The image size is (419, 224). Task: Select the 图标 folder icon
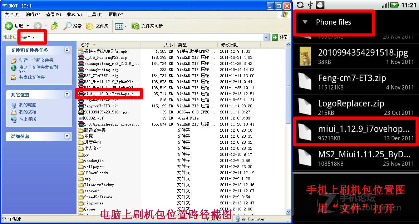[x=81, y=136]
